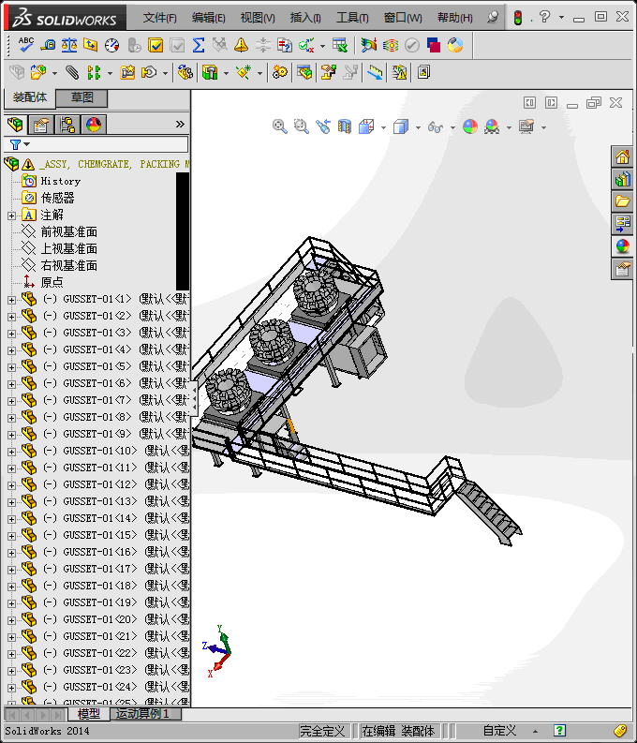
Task: Open the 工具(T) menu
Action: 352,18
